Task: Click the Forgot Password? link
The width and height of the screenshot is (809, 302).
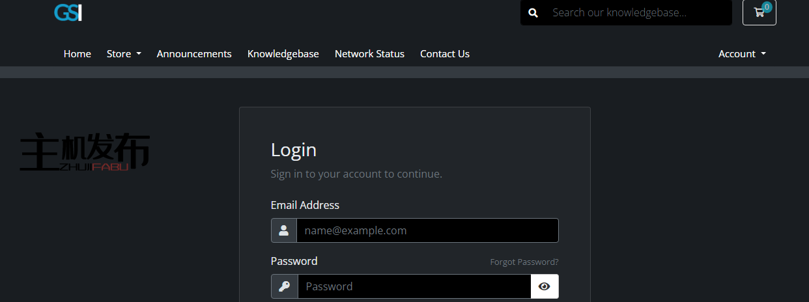Action: 524,262
